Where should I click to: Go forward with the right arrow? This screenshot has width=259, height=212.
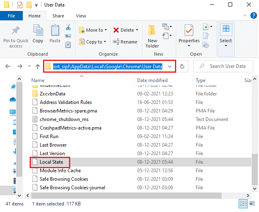tap(20, 66)
